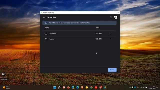Open the three-dot menu for Documents
The width and height of the screenshot is (160, 90).
[110, 33]
